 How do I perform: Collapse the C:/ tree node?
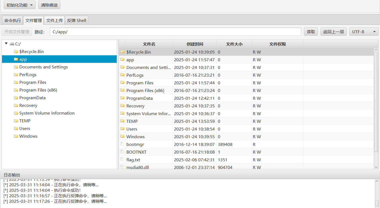click(x=6, y=44)
